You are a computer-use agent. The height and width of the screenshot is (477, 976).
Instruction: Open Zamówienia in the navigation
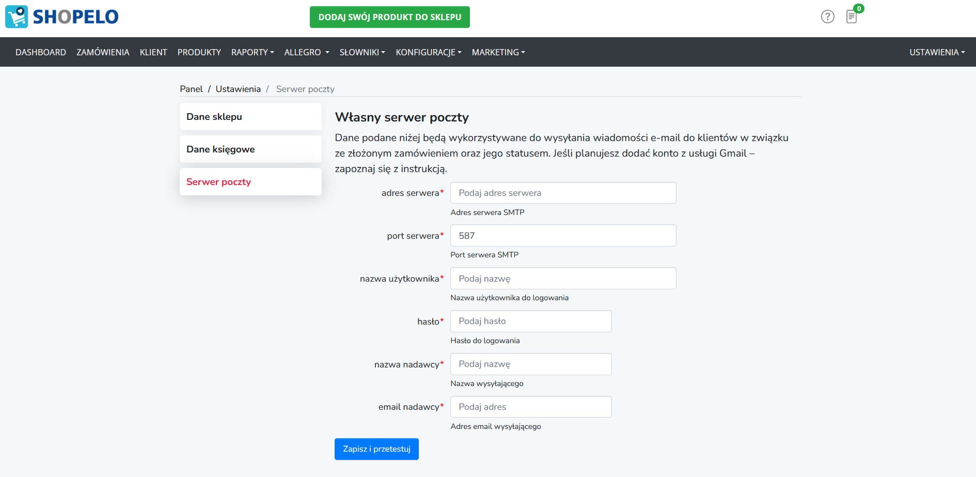coord(103,52)
